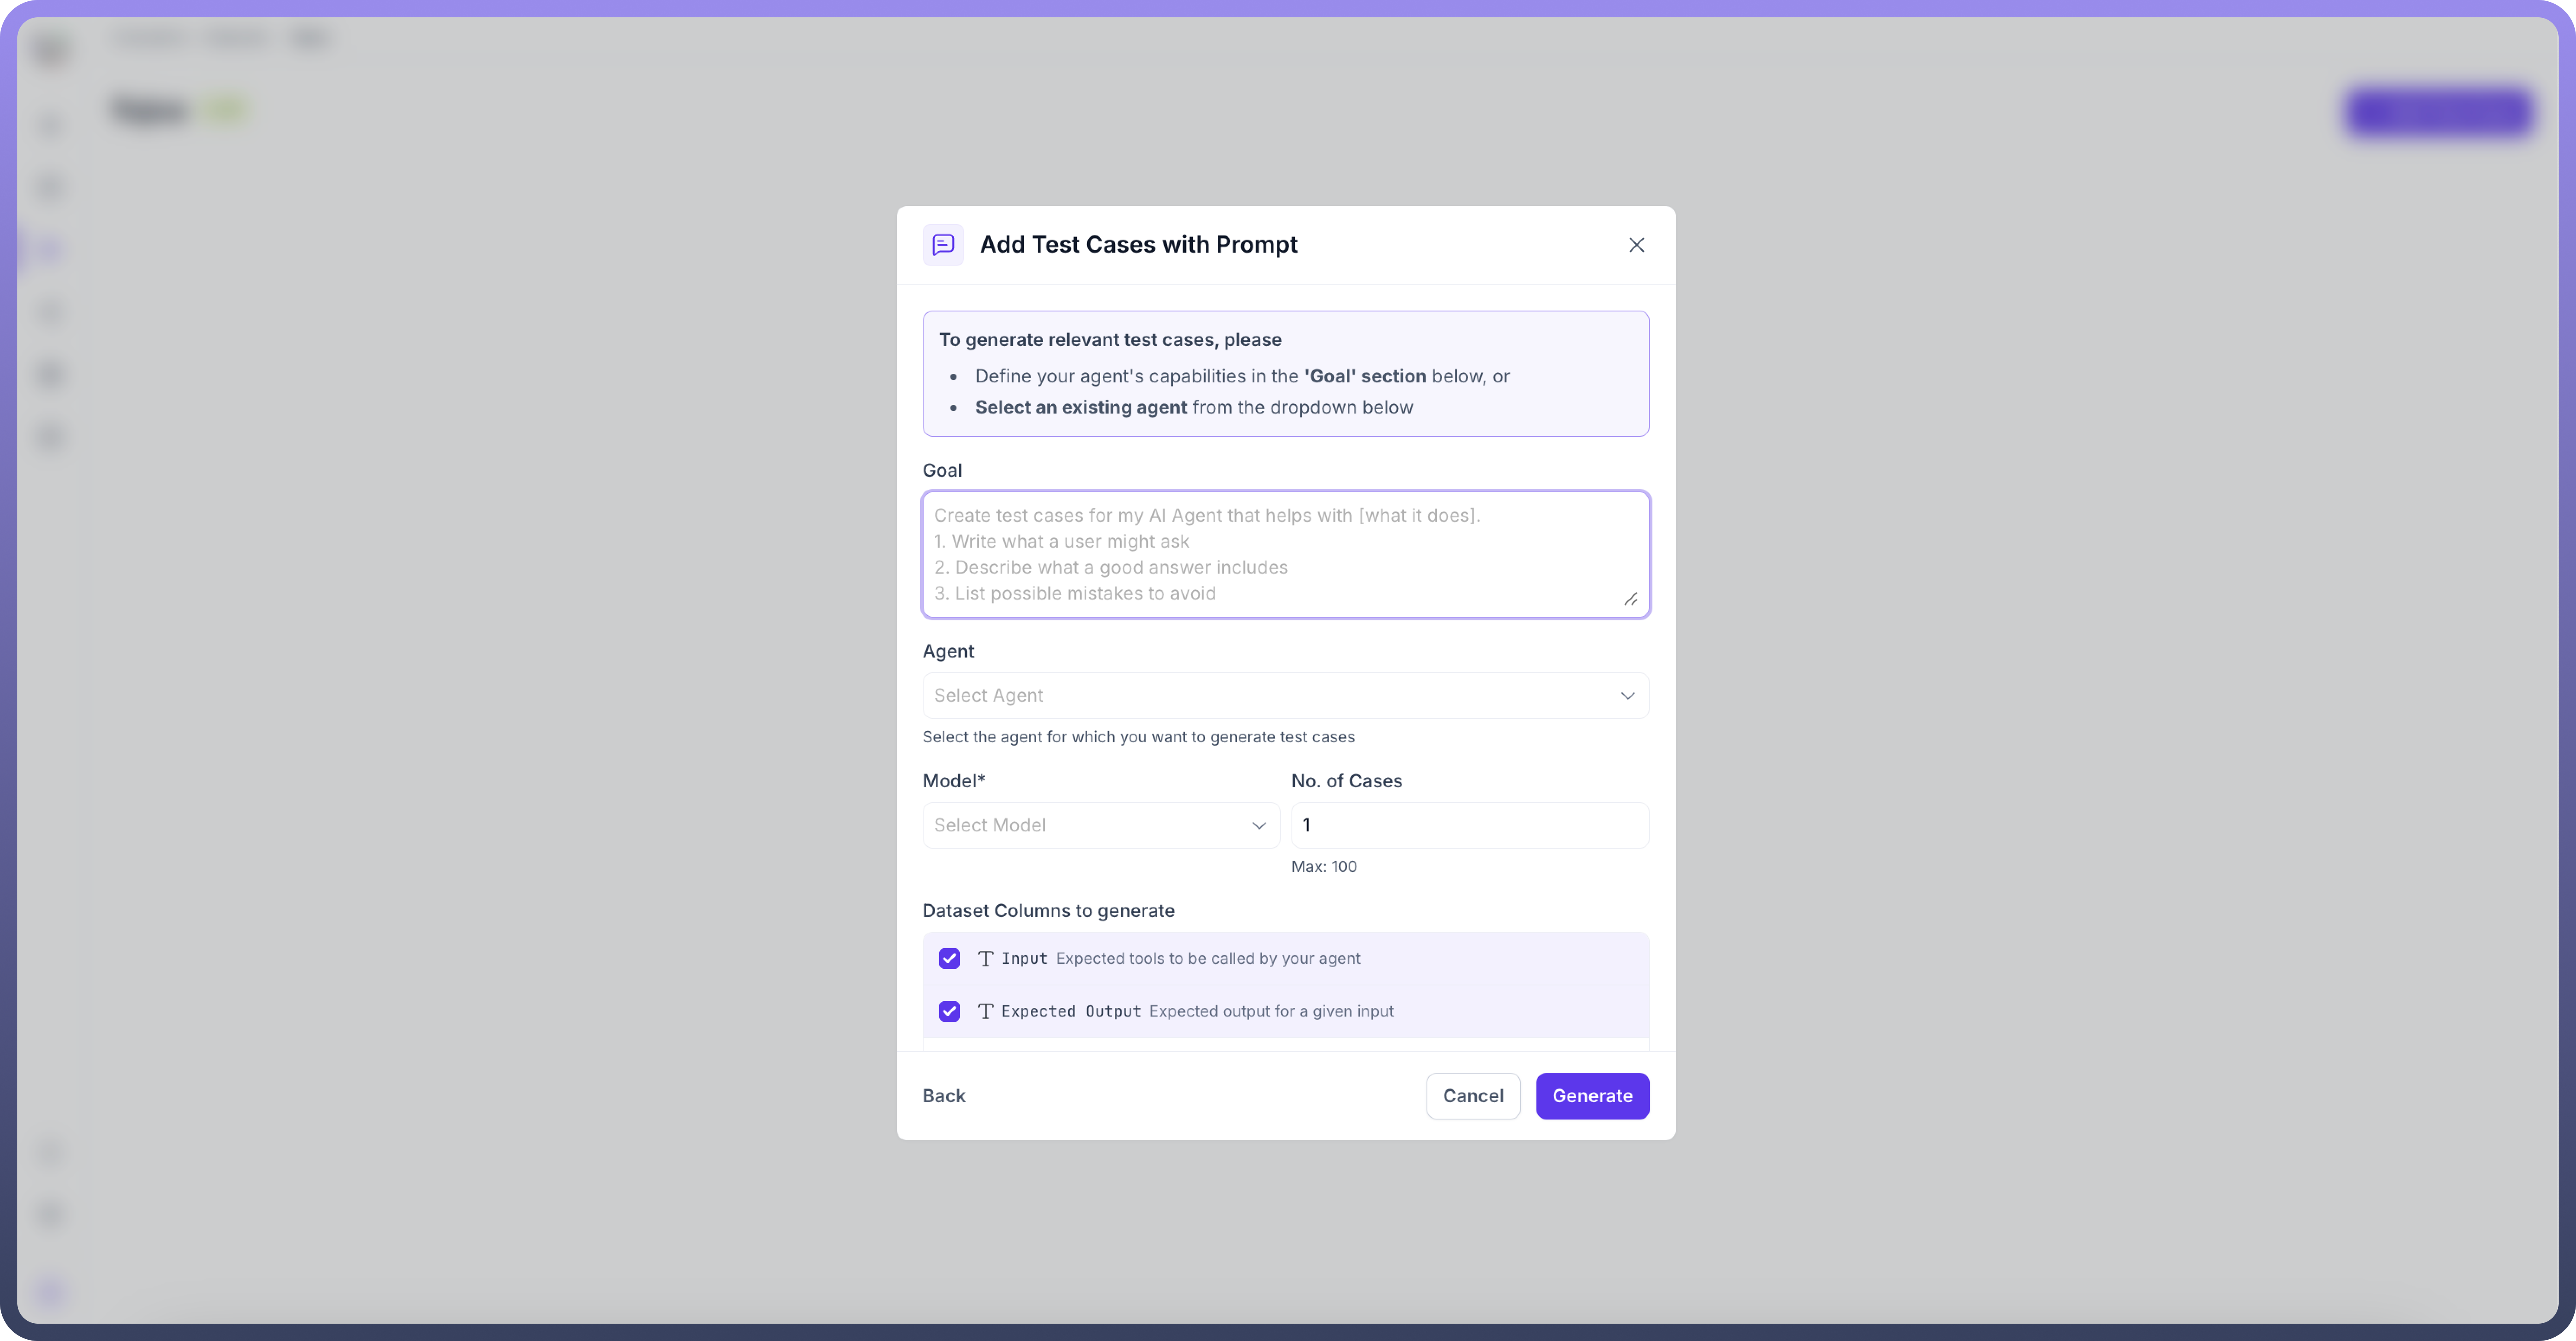Click the Input column name label
The height and width of the screenshot is (1341, 2576).
(1024, 958)
